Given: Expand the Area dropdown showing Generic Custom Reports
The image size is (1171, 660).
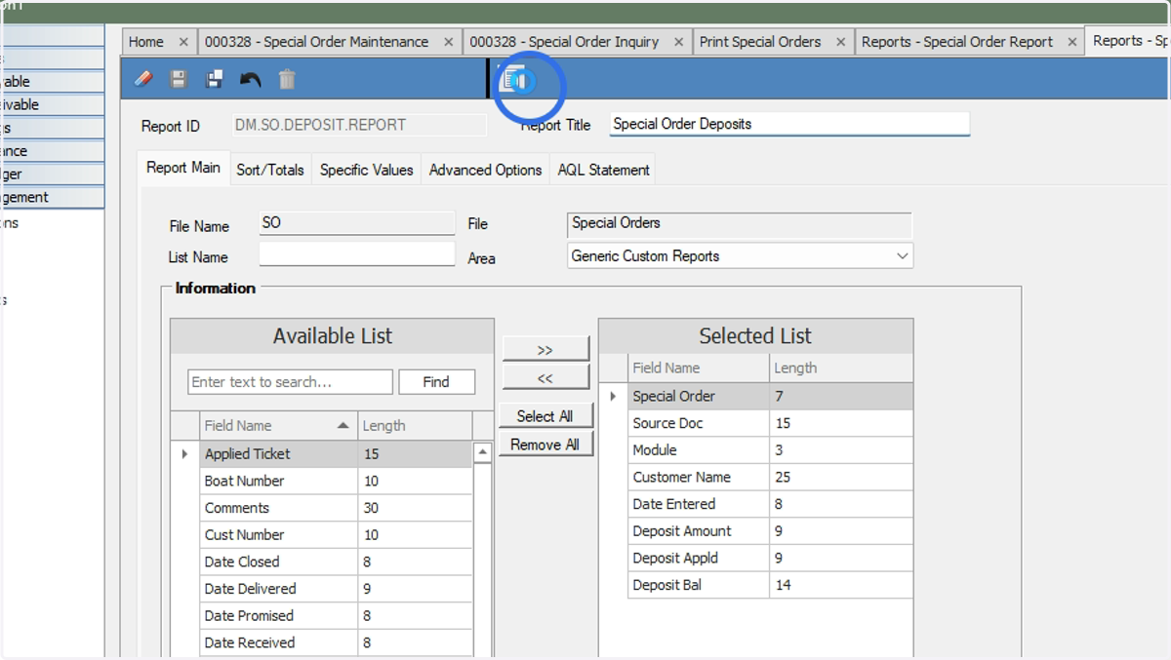Looking at the screenshot, I should point(901,256).
